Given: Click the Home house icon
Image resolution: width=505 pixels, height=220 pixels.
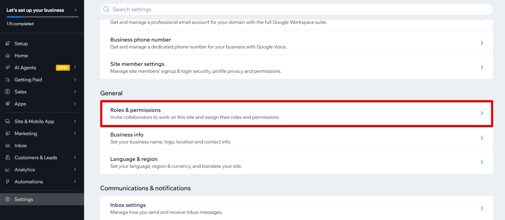Looking at the screenshot, I should pos(8,56).
